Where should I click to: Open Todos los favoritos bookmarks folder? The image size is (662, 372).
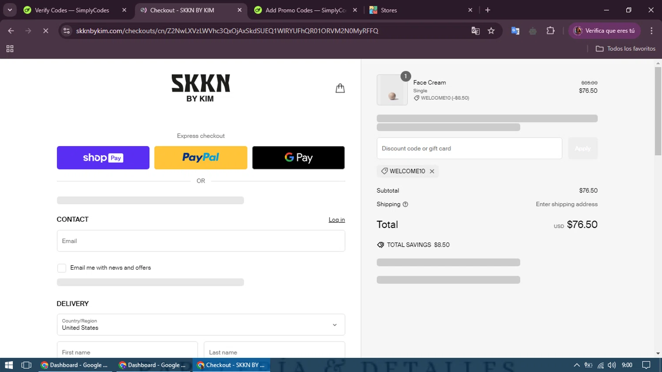click(625, 49)
